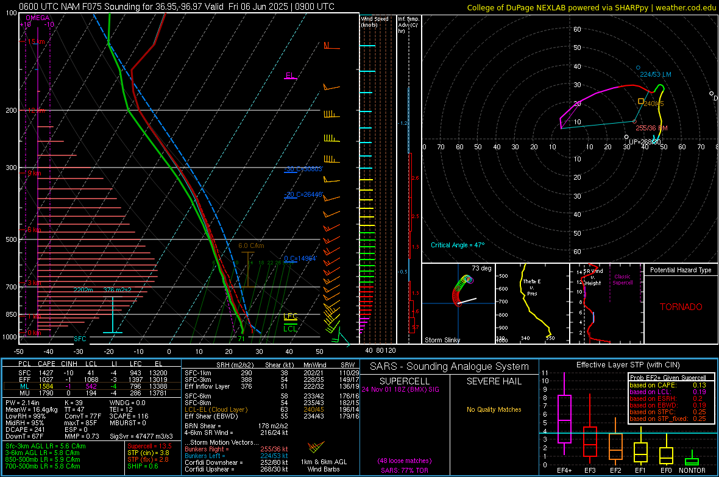Click the Corfidi Downshear = row
This screenshot has width=719, height=477.
[x=236, y=462]
